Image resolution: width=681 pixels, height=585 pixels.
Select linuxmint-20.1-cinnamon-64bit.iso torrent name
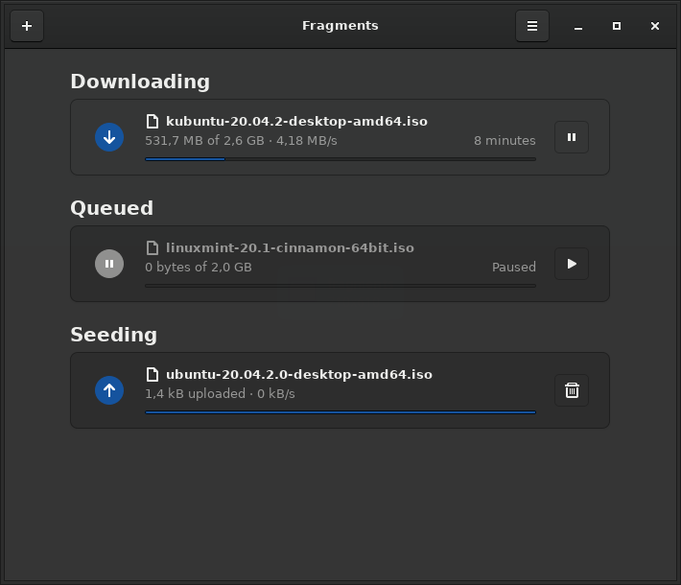pos(290,247)
